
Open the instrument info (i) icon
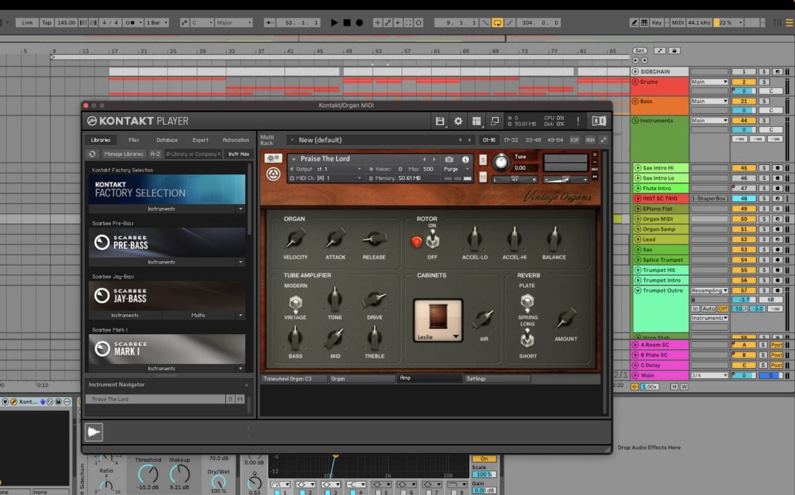click(x=465, y=159)
